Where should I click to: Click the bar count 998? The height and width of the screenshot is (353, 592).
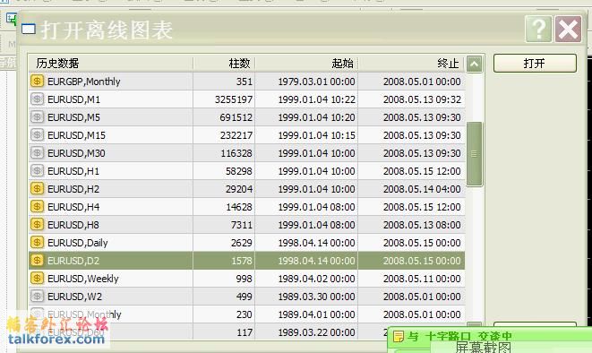click(x=244, y=279)
